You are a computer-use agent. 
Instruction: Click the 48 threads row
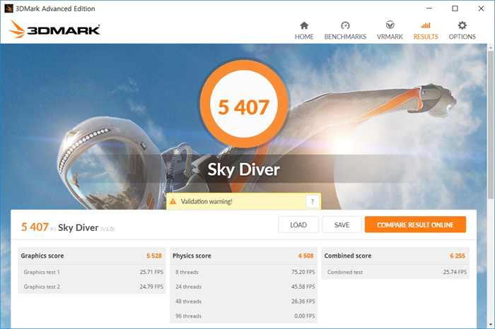243,301
